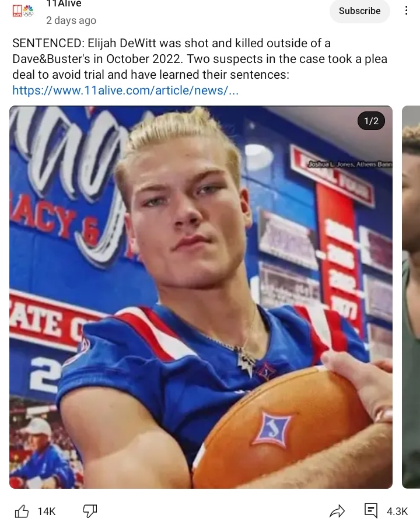Subscribe to the 11Alive channel
Image resolution: width=420 pixels, height=529 pixels.
click(359, 10)
